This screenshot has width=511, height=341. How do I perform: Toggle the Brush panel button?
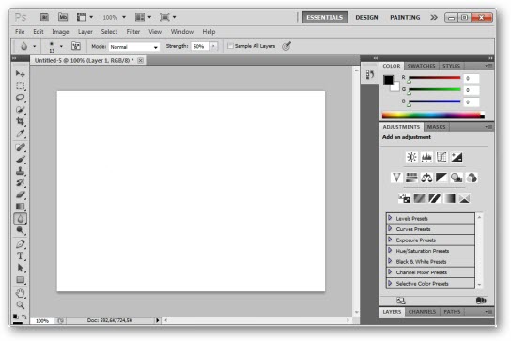pyautogui.click(x=75, y=46)
